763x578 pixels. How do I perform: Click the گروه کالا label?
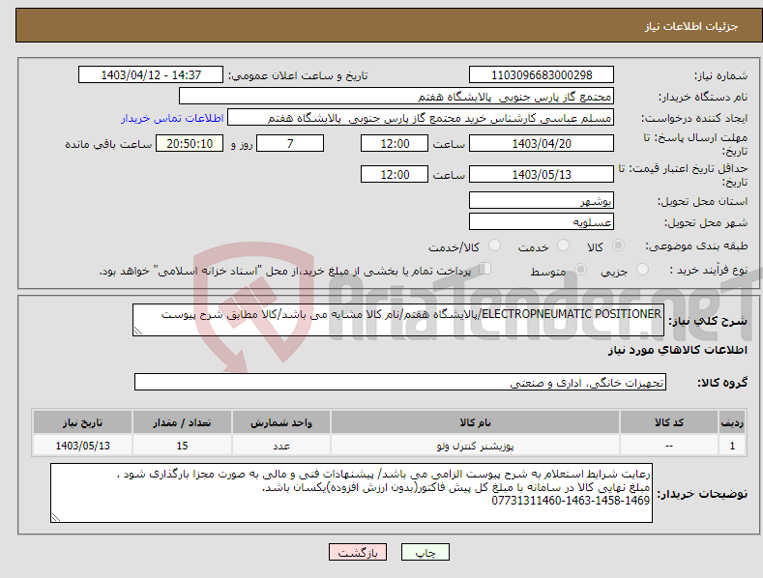click(722, 383)
